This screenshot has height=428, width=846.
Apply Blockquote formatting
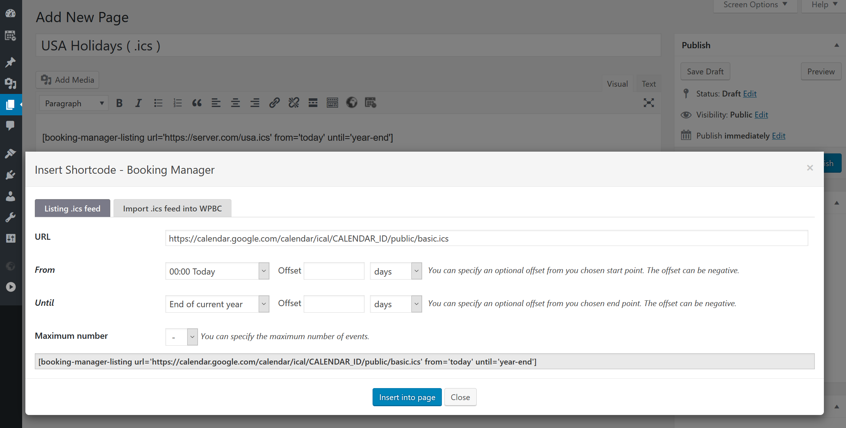click(x=197, y=103)
